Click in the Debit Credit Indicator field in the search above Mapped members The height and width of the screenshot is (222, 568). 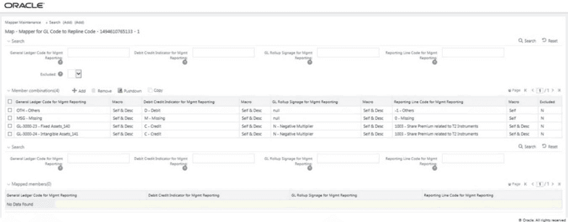[224, 158]
